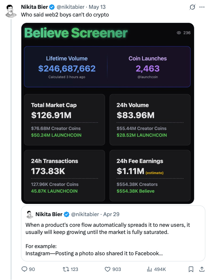Click the Total Market Cap card
Screen dimensions: 209x280
click(64, 120)
